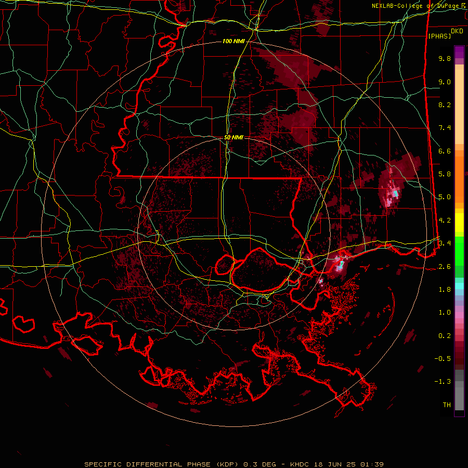Click the 7.4 scale value
Screen dimensions: 468x468
point(445,128)
